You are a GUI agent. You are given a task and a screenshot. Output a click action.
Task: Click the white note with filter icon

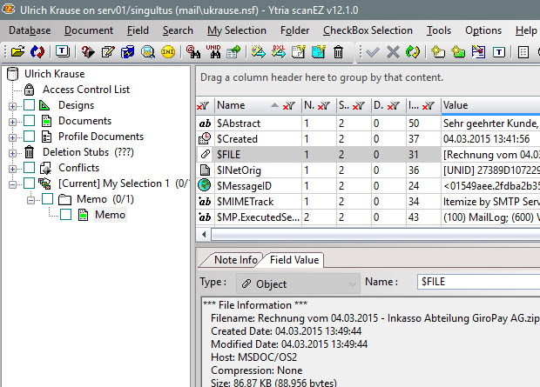pyautogui.click(x=298, y=52)
